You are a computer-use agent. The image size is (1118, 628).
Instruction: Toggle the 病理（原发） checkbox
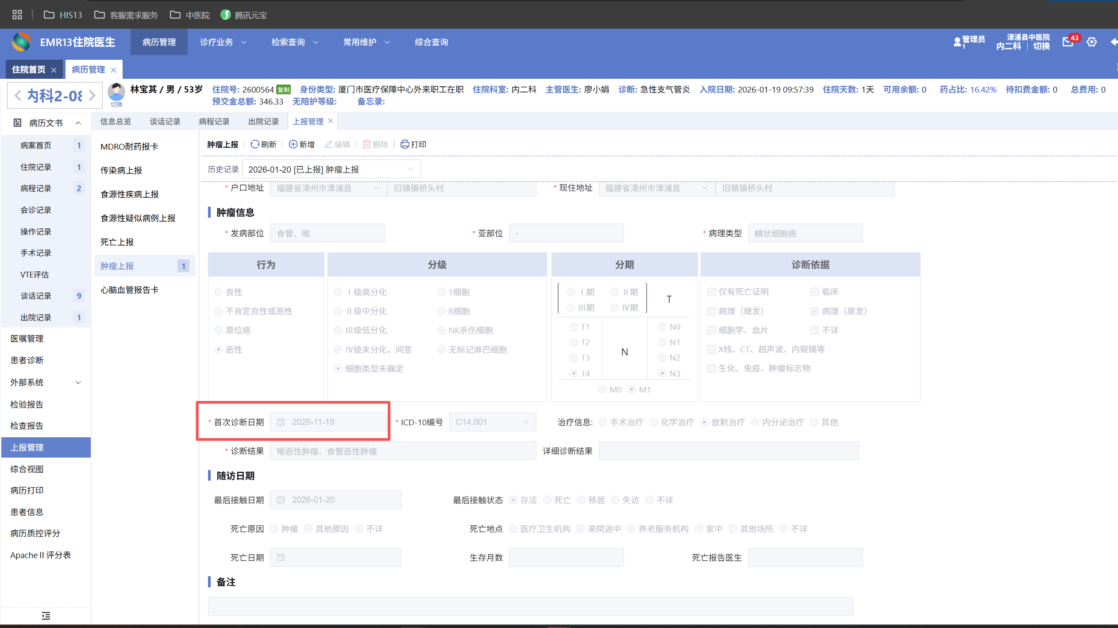tap(814, 311)
